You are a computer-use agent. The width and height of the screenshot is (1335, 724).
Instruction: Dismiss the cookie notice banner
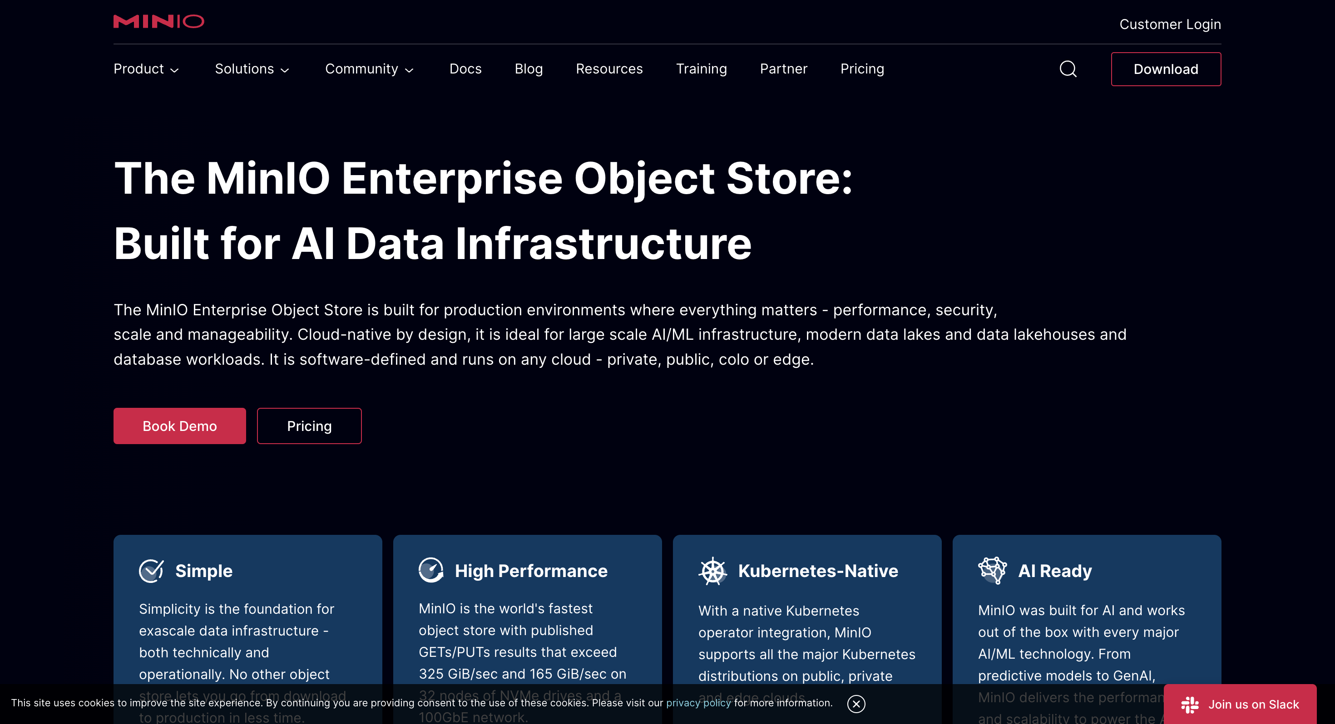(856, 704)
